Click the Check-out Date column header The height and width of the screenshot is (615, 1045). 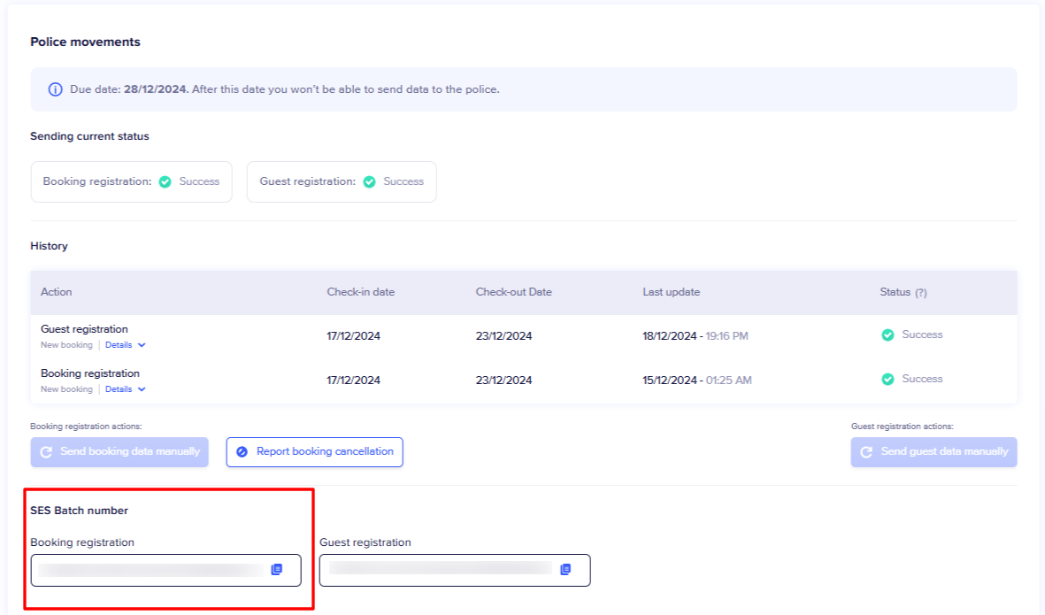pos(513,292)
